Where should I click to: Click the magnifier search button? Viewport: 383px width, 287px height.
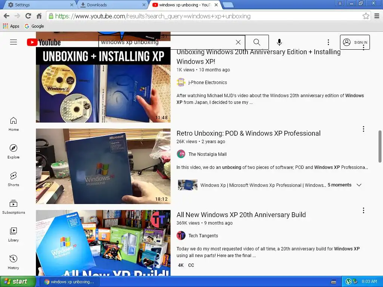click(257, 42)
